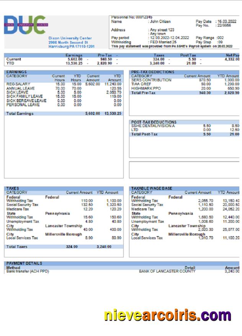Click the HIGHMARK PPO deduction line

click(x=147, y=88)
